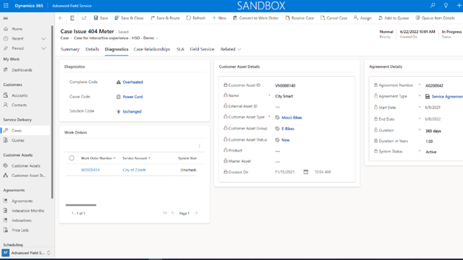Open the Exchanged solution code link
This screenshot has height=260, width=463.
coord(132,111)
